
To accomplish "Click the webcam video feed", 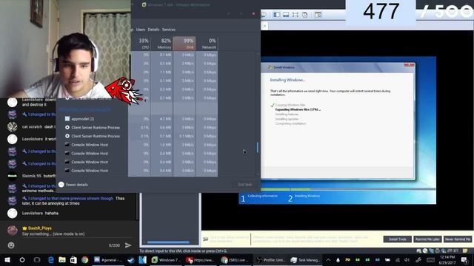I will [x=65, y=49].
